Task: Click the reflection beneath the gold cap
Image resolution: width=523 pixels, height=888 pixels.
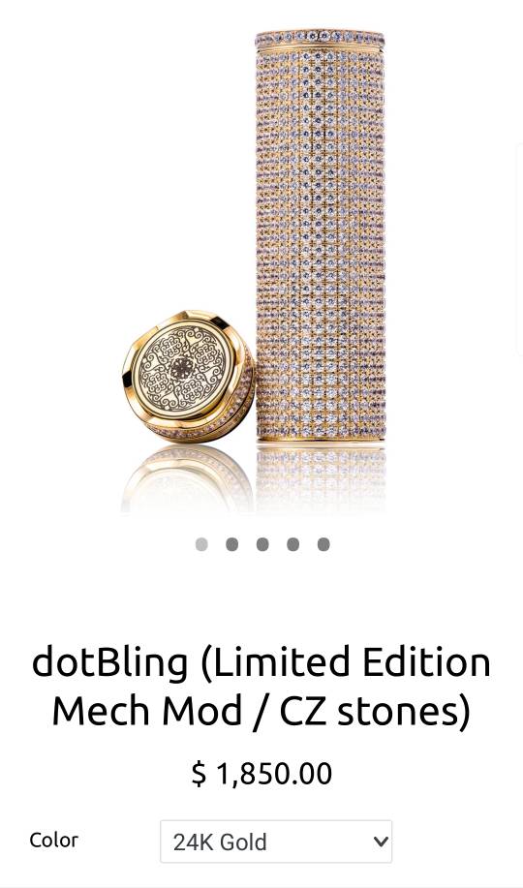Action: point(187,478)
